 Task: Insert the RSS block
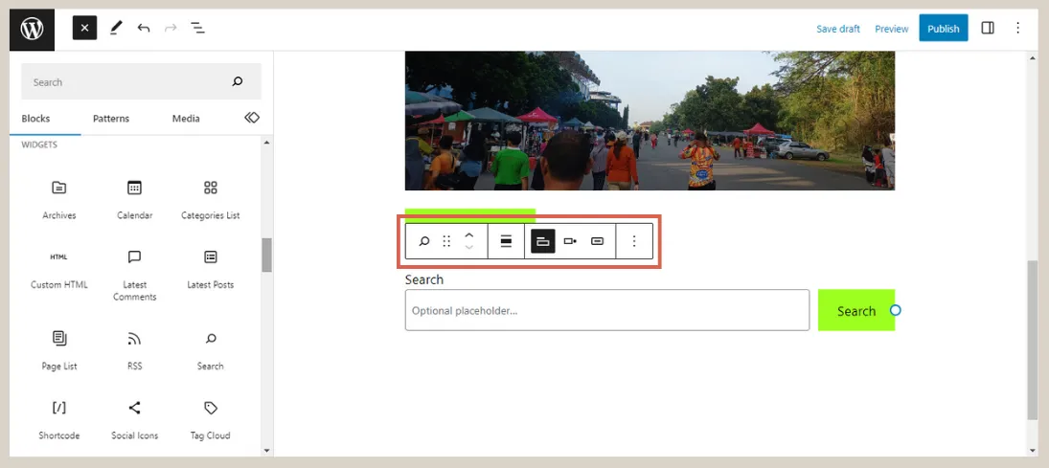pyautogui.click(x=134, y=350)
